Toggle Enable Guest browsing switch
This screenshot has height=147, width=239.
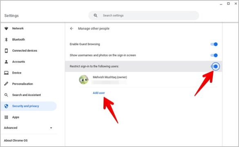[214, 44]
